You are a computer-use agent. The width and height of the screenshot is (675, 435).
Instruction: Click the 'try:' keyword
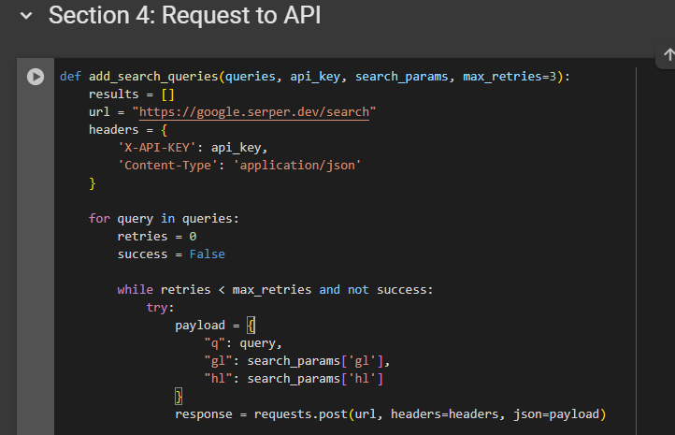[x=157, y=308]
